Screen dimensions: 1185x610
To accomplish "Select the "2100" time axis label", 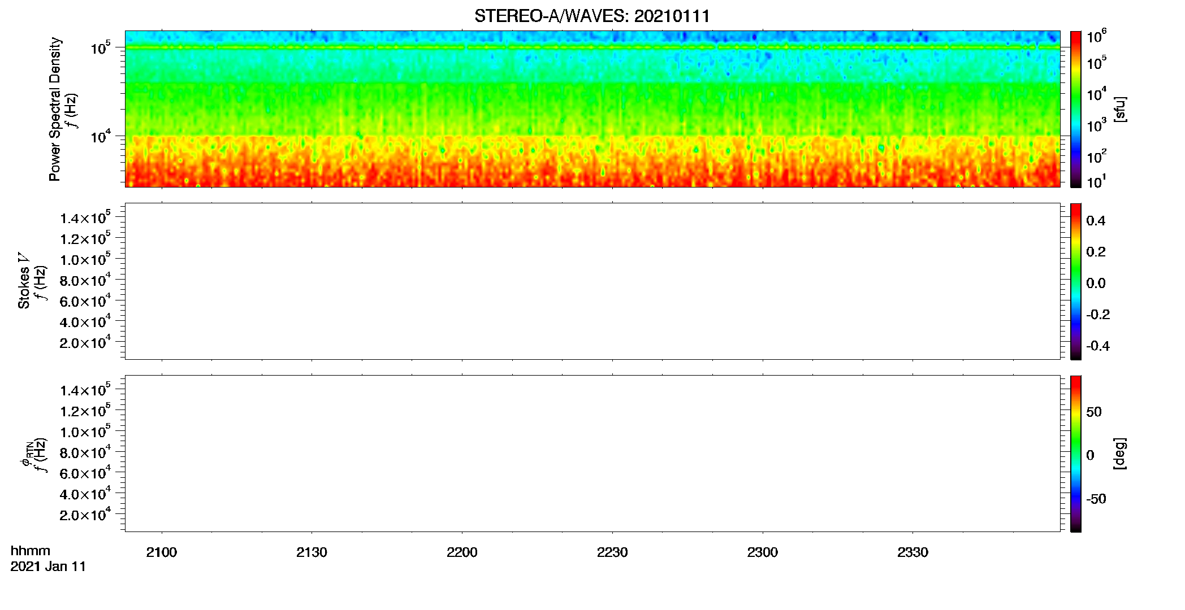I will [162, 552].
